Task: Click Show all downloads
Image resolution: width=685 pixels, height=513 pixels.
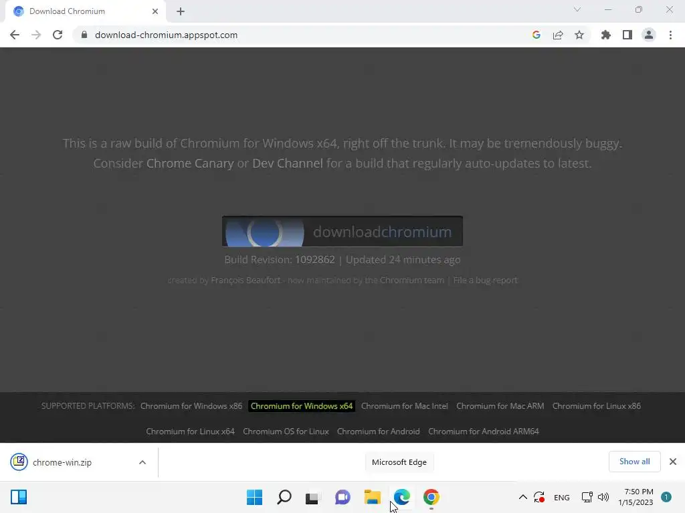Action: tap(634, 462)
